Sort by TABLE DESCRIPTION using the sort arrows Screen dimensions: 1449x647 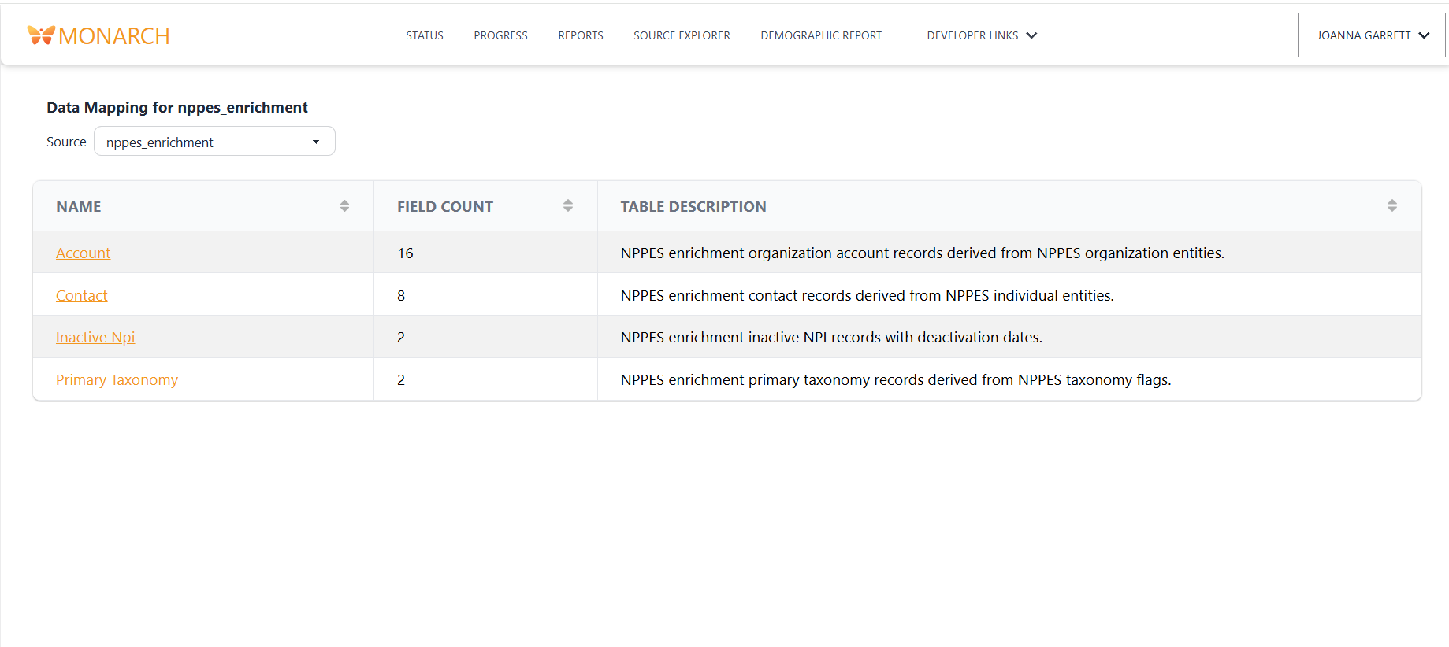(1392, 206)
